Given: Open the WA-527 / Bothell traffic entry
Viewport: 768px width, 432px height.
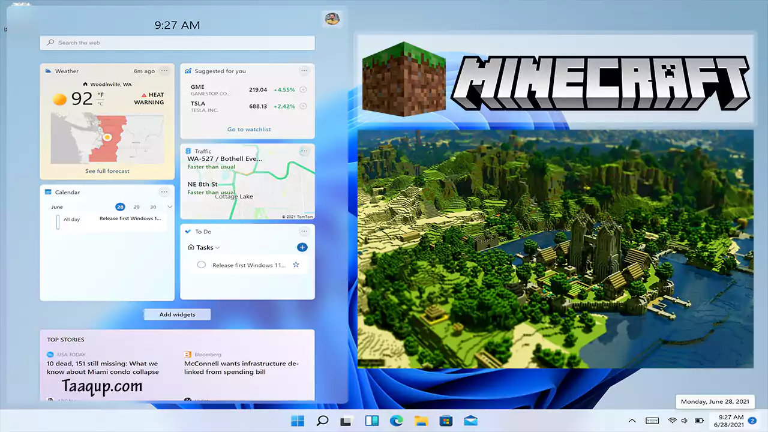Looking at the screenshot, I should (x=225, y=163).
